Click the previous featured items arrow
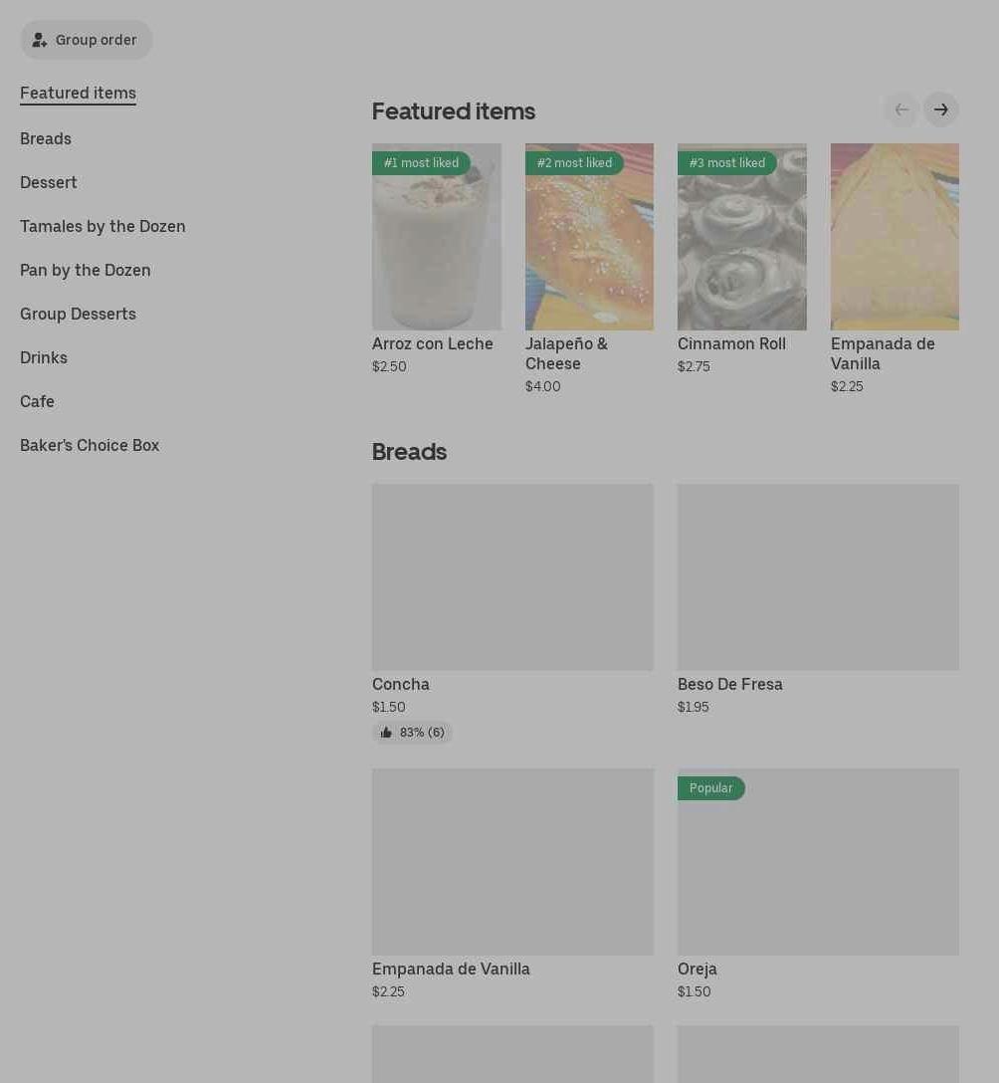 900,109
